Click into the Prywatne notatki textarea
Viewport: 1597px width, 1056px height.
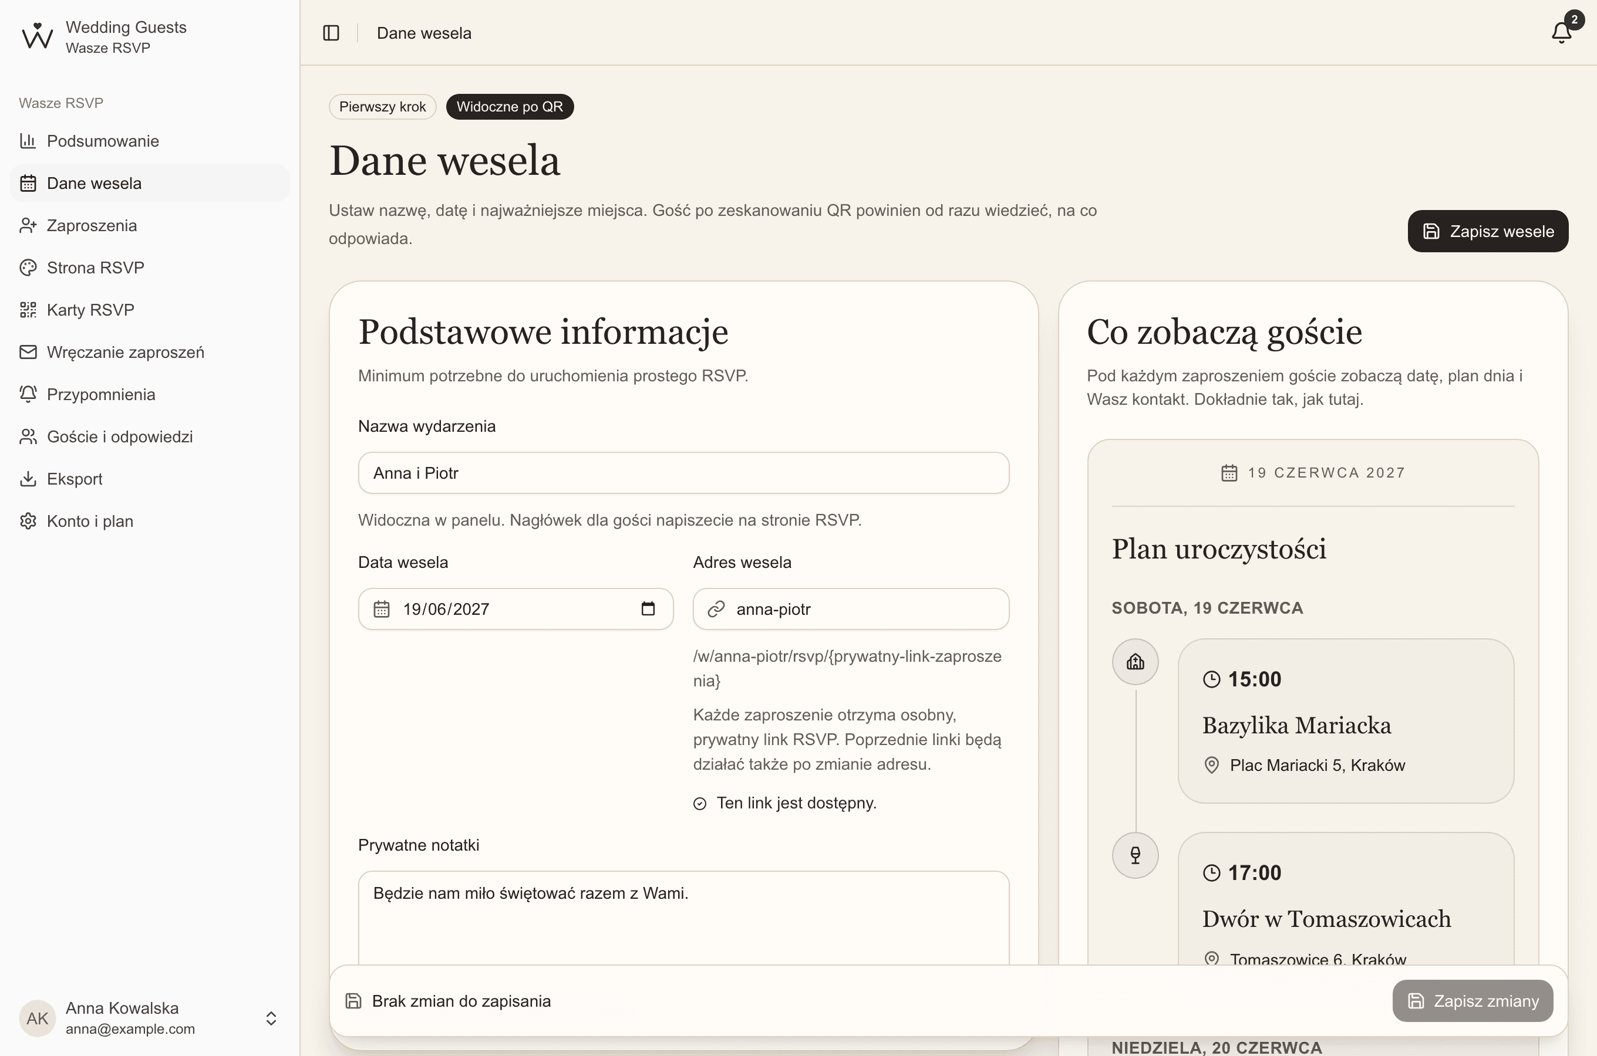(683, 919)
